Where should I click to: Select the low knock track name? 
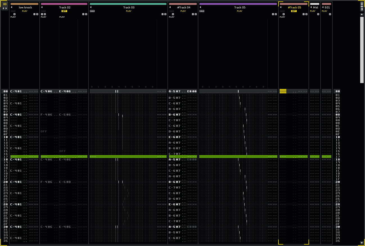click(x=26, y=7)
